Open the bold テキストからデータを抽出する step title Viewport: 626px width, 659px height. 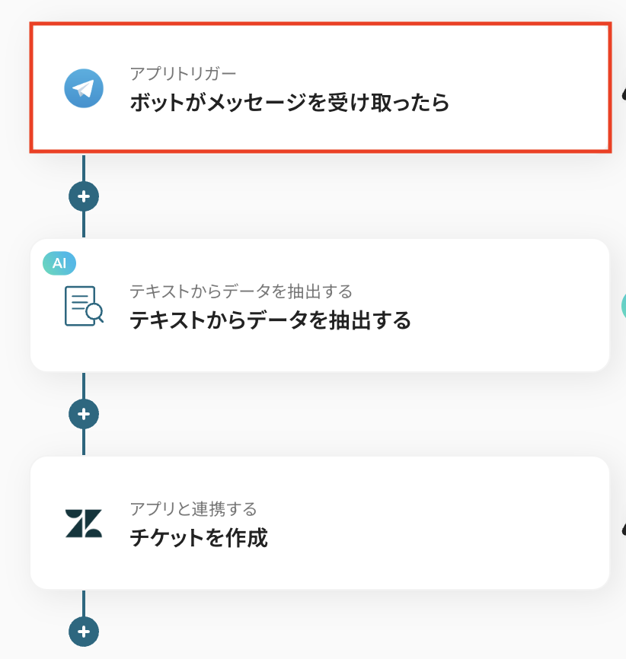(x=270, y=320)
